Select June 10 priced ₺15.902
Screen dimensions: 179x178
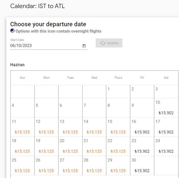pyautogui.click(x=166, y=108)
